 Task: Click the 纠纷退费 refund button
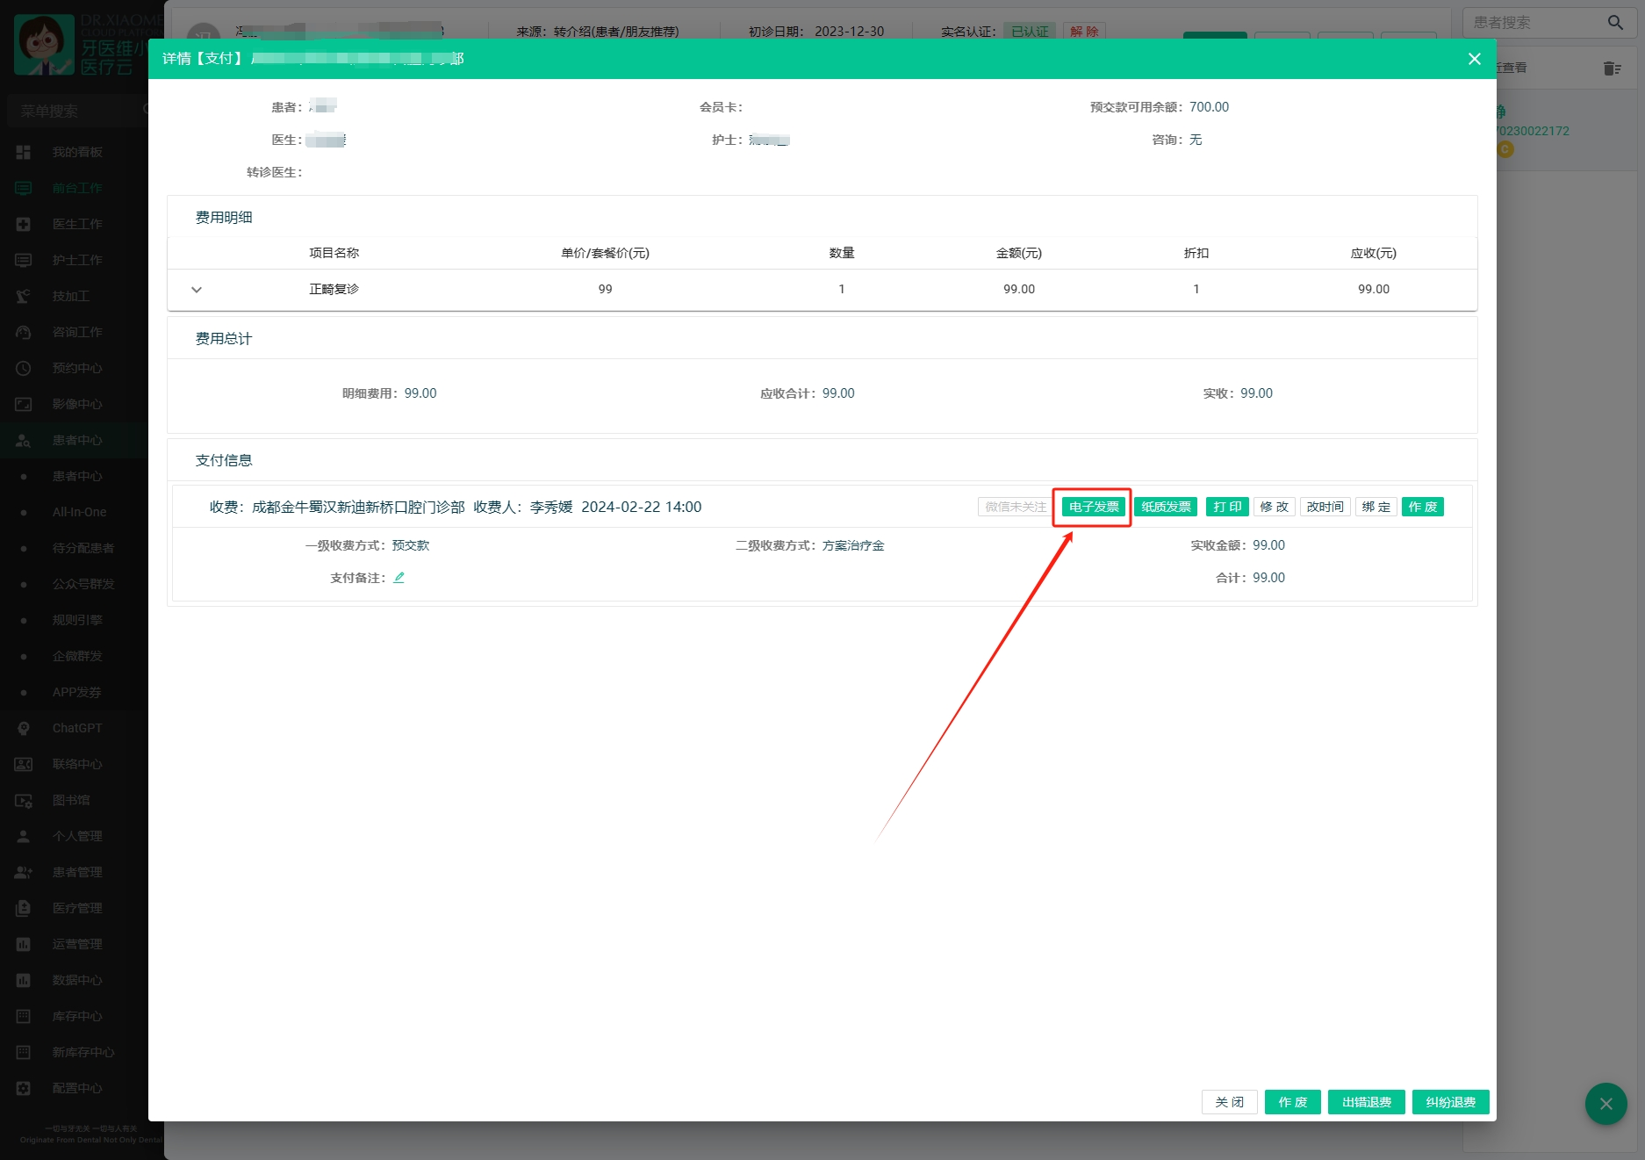[1450, 1102]
